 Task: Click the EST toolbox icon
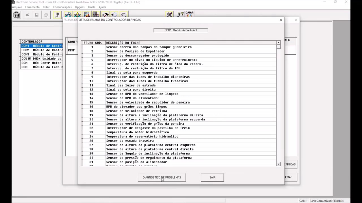pyautogui.click(x=16, y=15)
